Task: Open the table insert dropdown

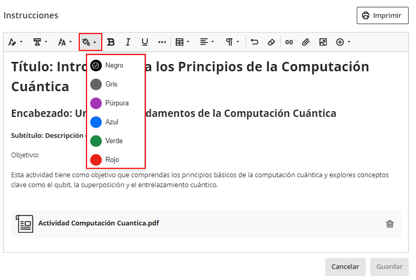Action: [182, 42]
